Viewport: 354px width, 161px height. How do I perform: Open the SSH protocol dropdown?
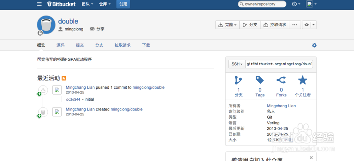click(237, 64)
